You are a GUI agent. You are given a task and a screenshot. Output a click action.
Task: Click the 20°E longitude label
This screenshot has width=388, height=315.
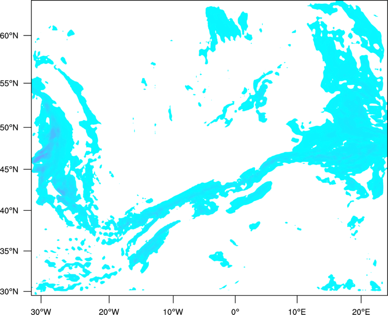click(361, 312)
